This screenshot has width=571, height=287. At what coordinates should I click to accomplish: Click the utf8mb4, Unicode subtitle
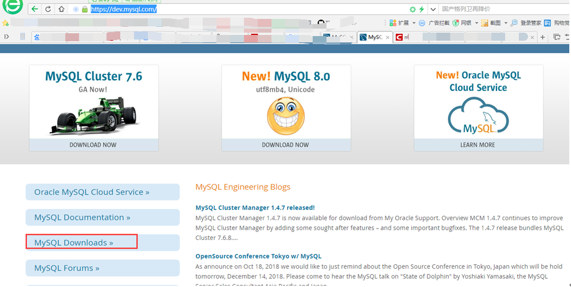point(285,89)
